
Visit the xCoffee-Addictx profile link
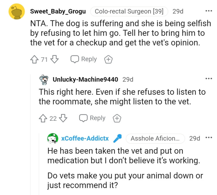[85, 138]
